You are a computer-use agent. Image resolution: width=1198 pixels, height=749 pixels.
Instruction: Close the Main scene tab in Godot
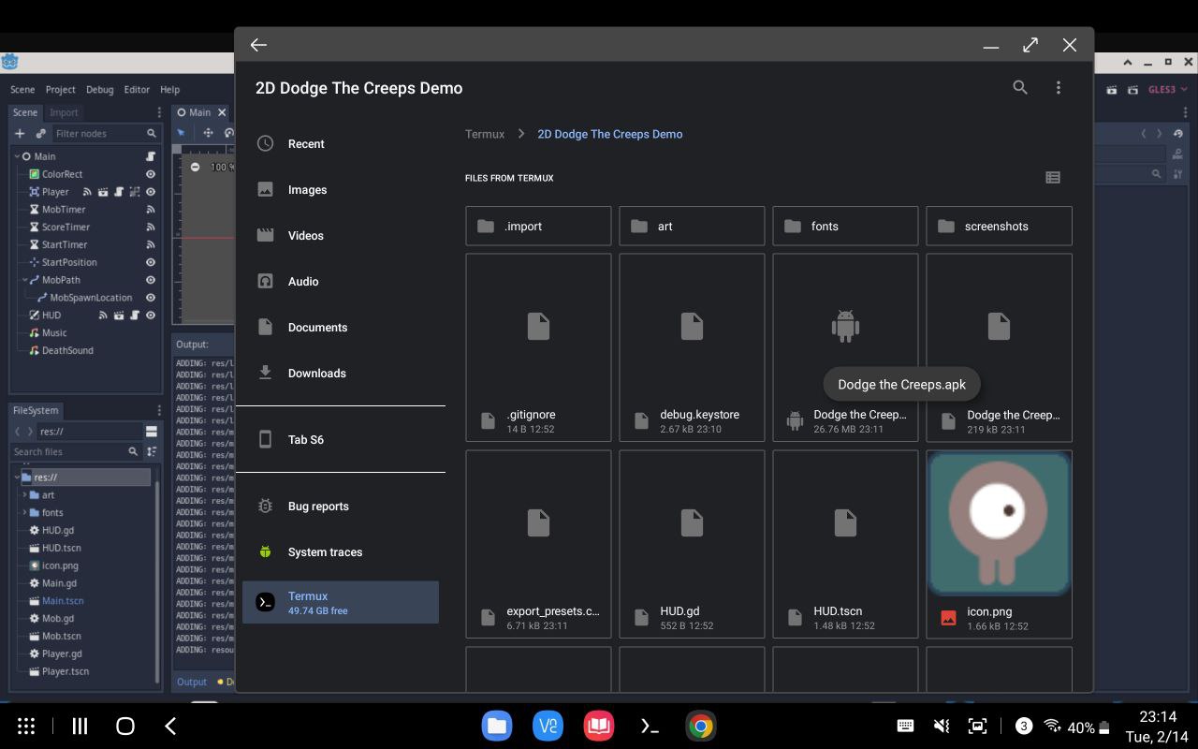[x=222, y=112]
